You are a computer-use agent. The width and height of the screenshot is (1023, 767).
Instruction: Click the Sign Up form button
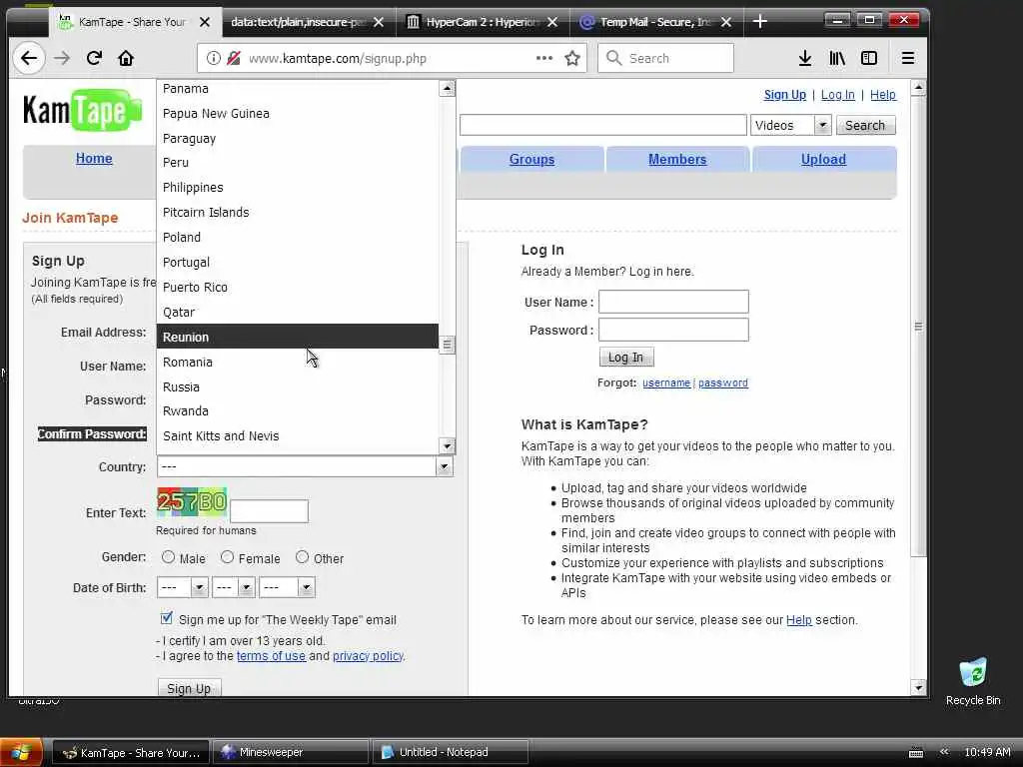[x=189, y=688]
